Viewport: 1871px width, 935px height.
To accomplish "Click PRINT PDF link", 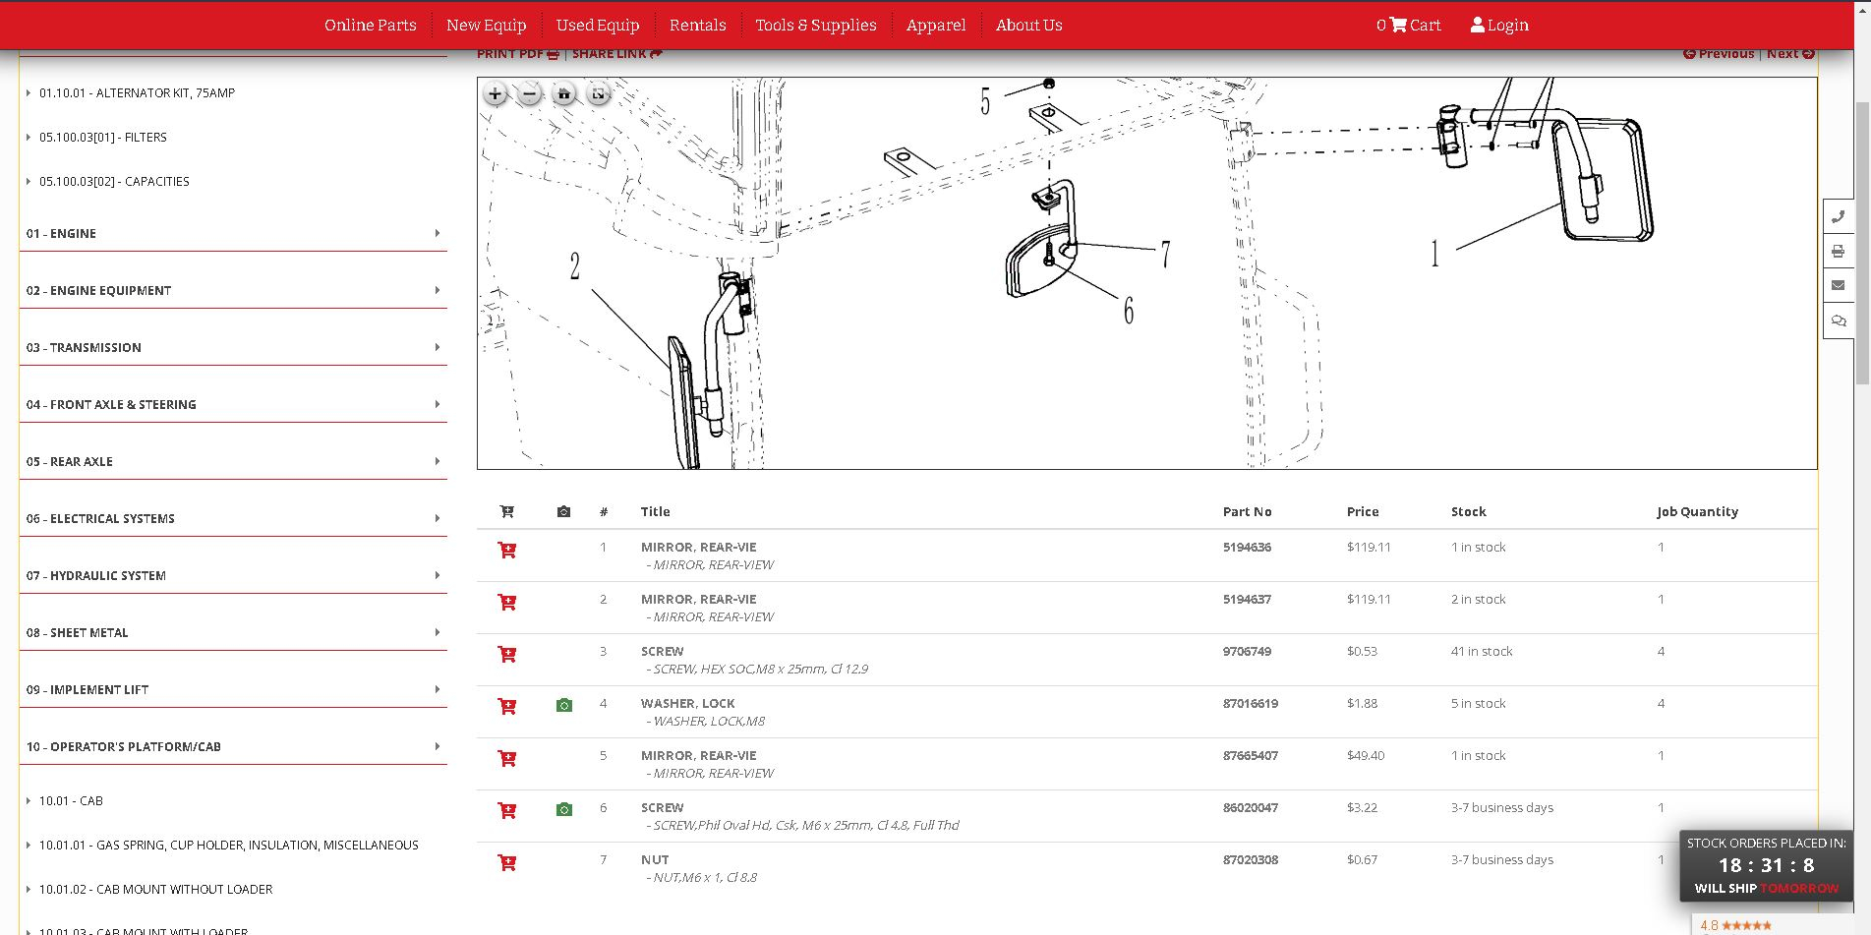I will 518,54.
